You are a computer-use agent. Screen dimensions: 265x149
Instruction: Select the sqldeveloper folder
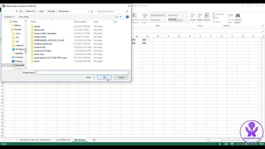point(50,58)
